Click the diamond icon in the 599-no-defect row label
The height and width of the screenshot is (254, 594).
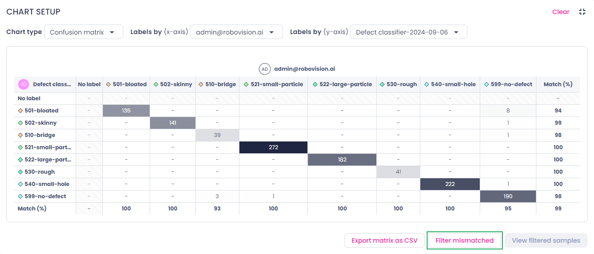pyautogui.click(x=20, y=196)
